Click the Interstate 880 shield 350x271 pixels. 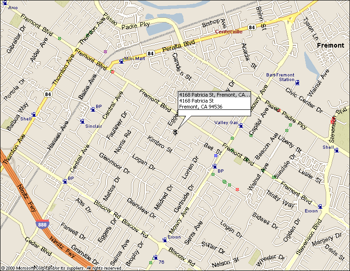click(42, 224)
